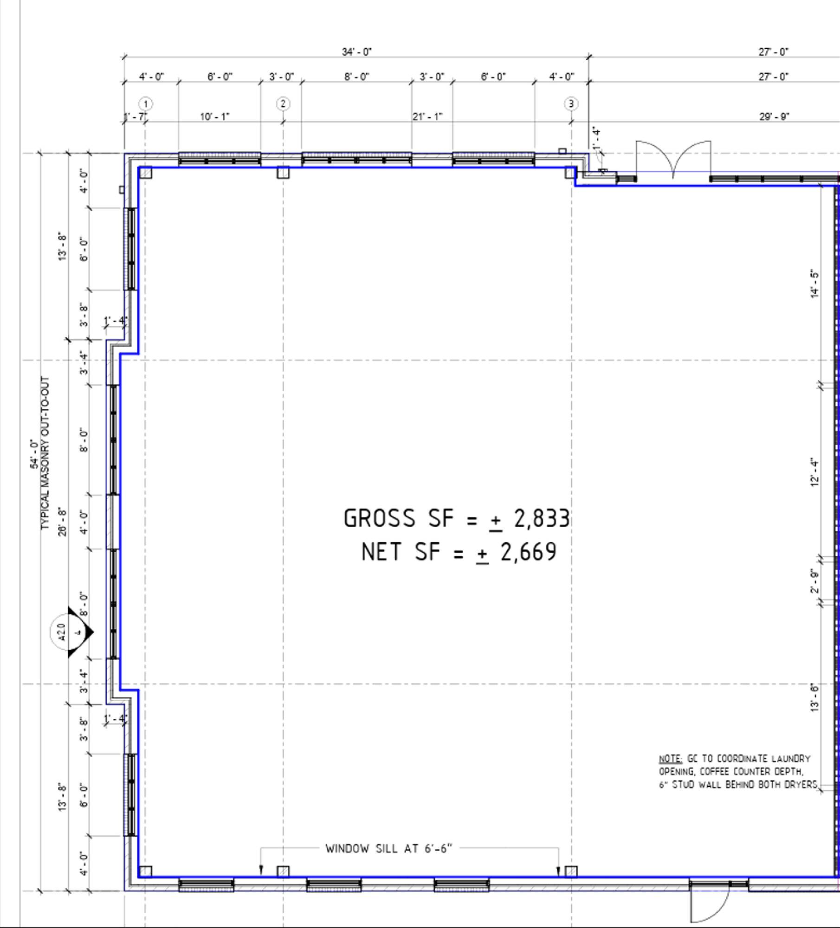Select grid bubble number 1
The height and width of the screenshot is (928, 840).
146,104
